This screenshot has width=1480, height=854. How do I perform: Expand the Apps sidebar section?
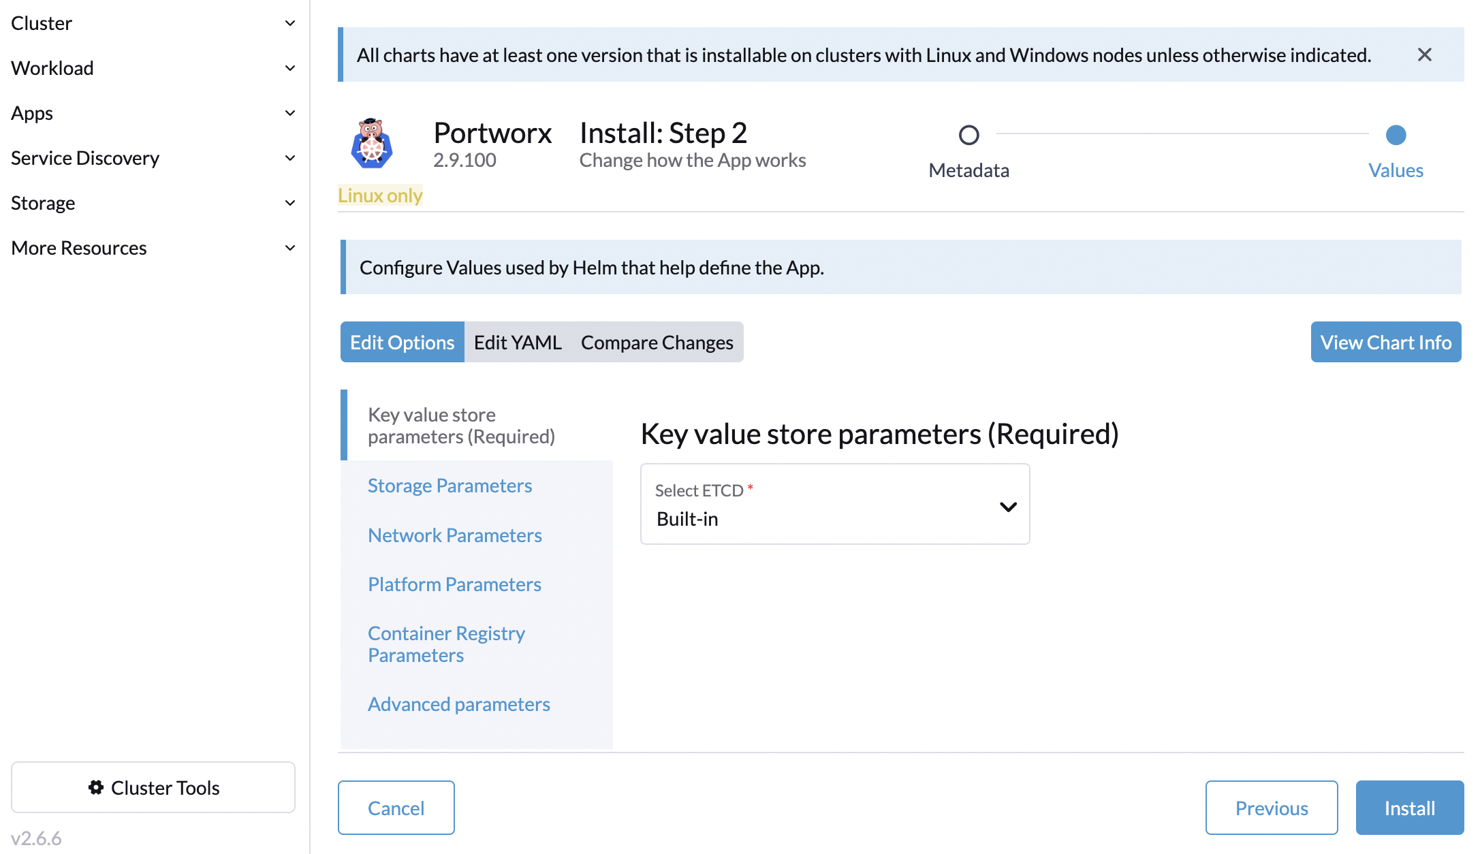153,113
